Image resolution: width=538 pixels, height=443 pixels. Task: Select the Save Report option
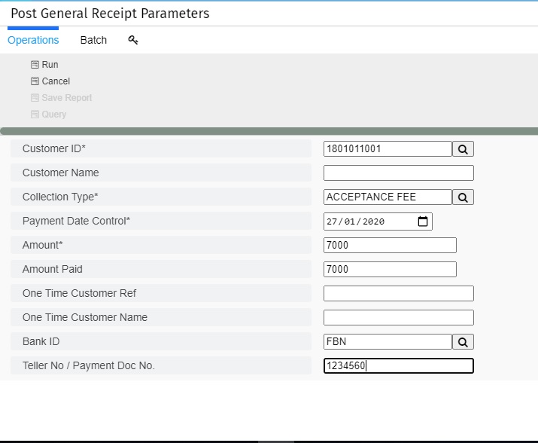[66, 98]
